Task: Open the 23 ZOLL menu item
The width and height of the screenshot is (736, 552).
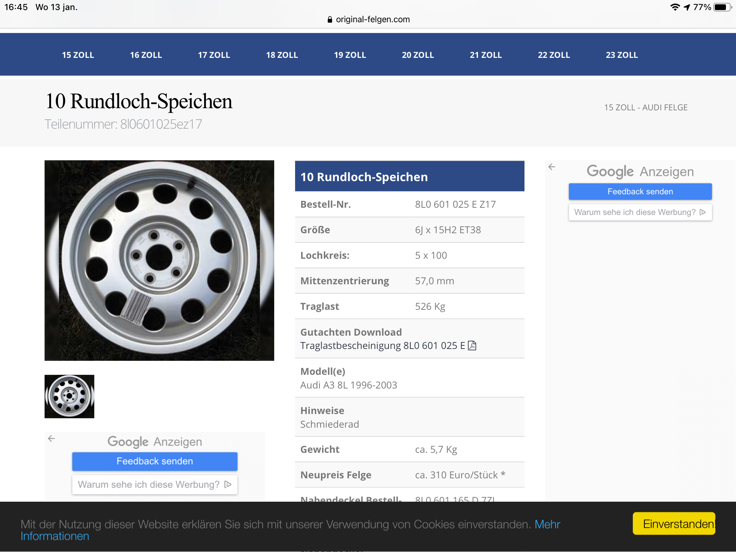Action: click(622, 55)
